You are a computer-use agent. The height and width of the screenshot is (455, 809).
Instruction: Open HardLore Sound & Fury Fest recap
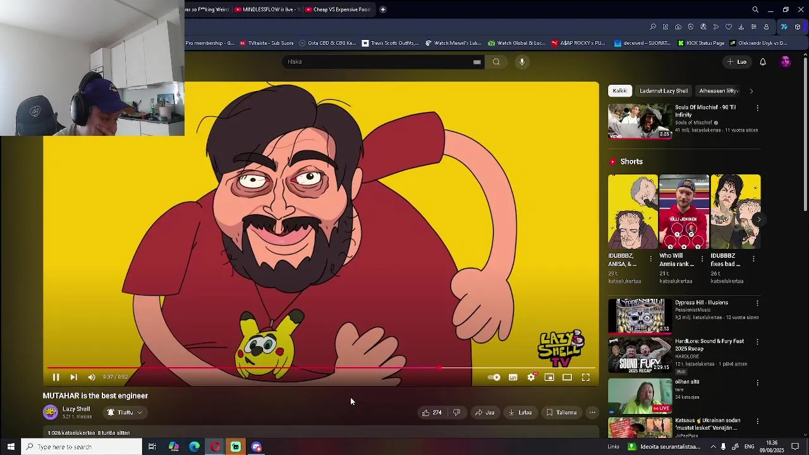640,355
